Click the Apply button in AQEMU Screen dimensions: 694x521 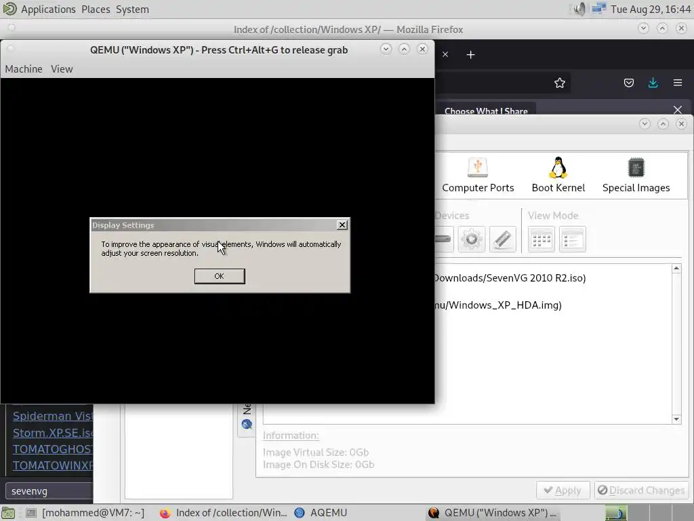click(563, 490)
